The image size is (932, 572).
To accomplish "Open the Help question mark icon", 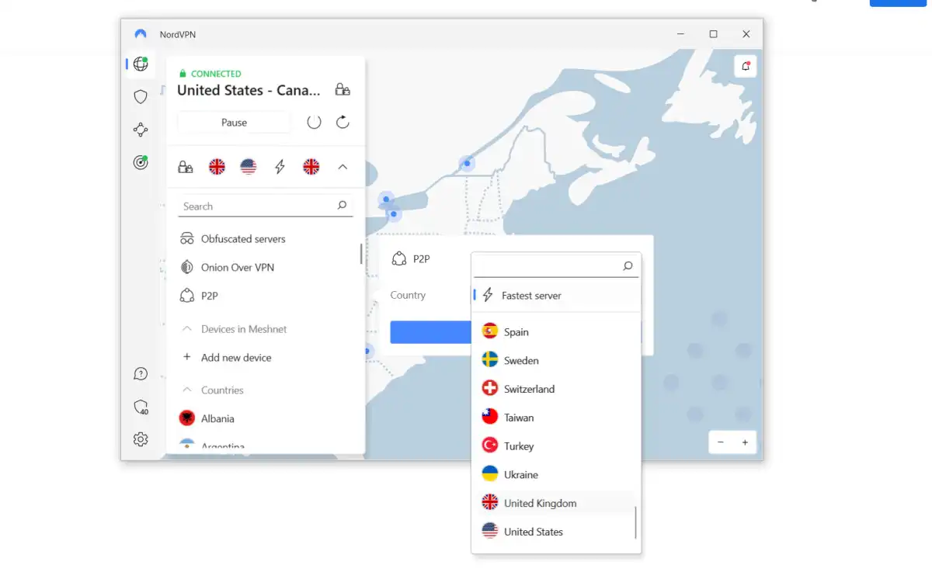I will click(x=141, y=374).
